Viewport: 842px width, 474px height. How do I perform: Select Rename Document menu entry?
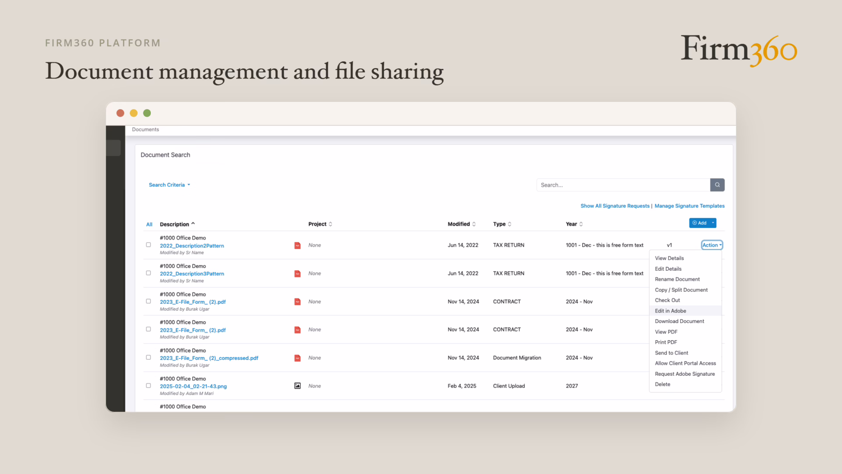coord(677,279)
